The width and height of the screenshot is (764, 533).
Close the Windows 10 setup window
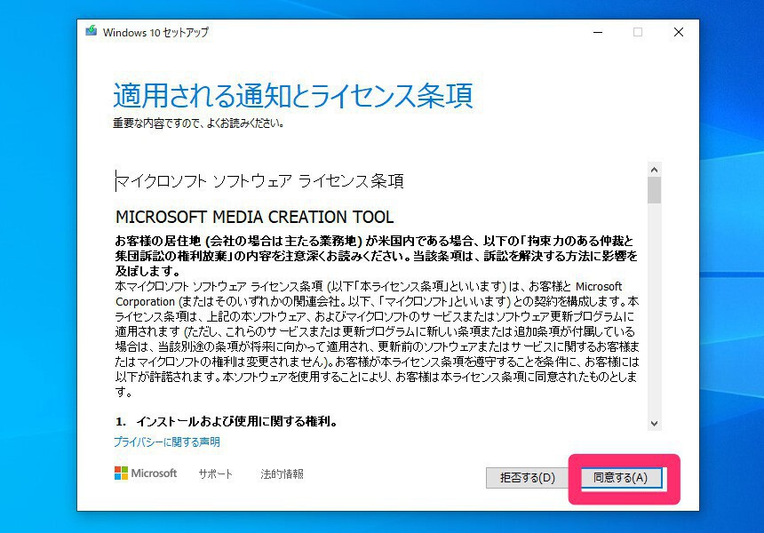click(678, 32)
